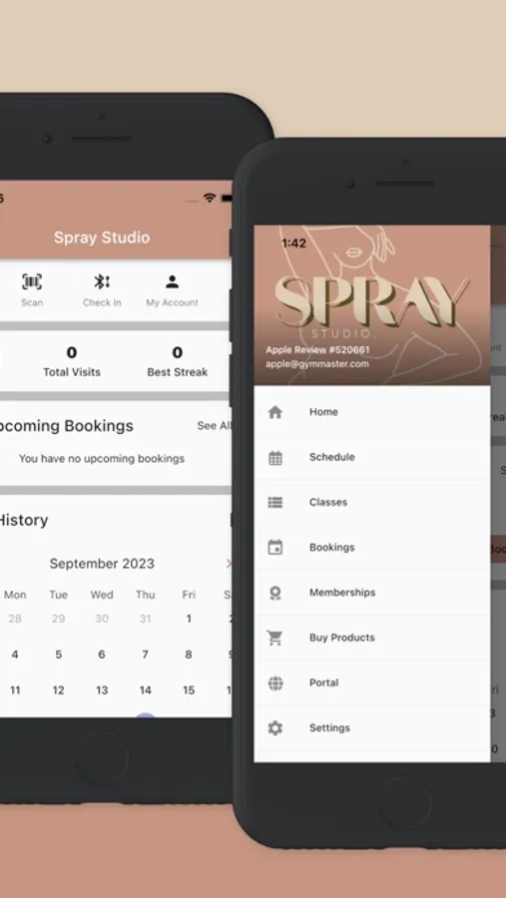Tap the Total Visits counter
Image resolution: width=506 pixels, height=898 pixels.
[x=72, y=361]
